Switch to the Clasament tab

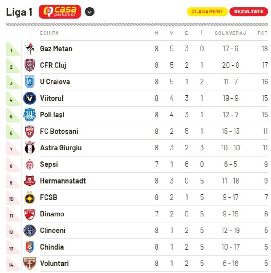click(207, 11)
